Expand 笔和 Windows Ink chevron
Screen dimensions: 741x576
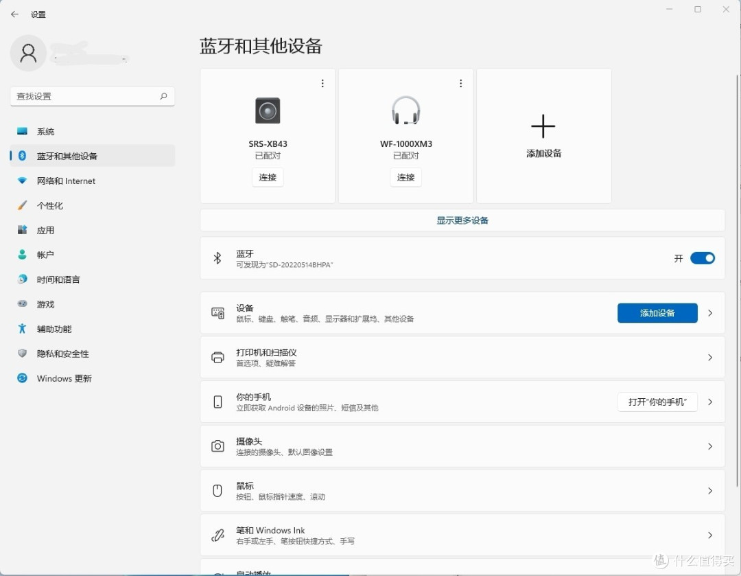click(710, 535)
